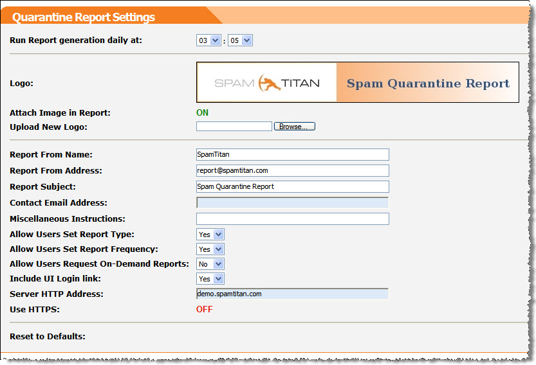This screenshot has height=365, width=536.
Task: Open the report minute dropdown showing 05
Action: point(240,40)
